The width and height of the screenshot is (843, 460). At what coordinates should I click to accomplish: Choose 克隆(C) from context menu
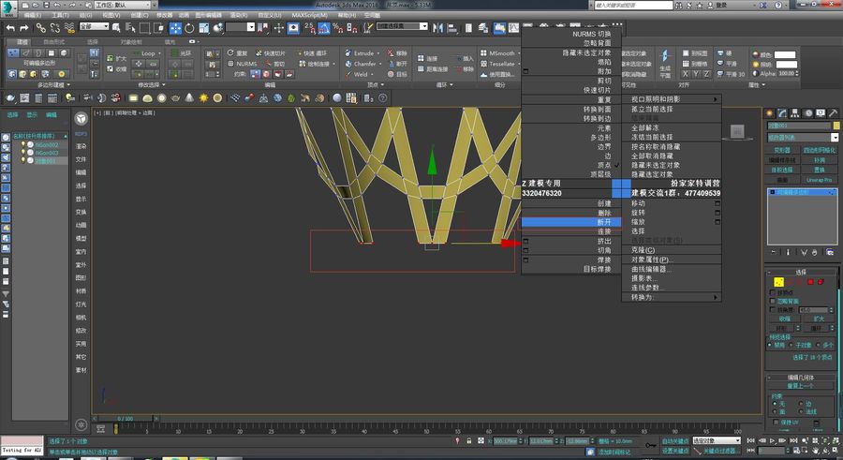672,250
